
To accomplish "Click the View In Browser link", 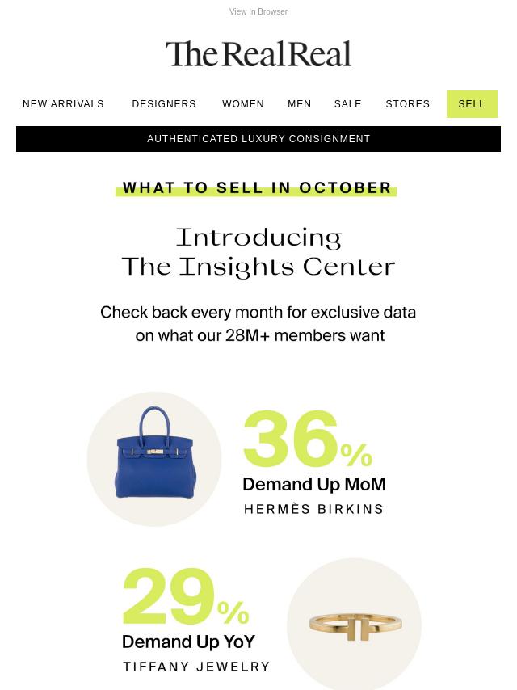I will tap(258, 12).
